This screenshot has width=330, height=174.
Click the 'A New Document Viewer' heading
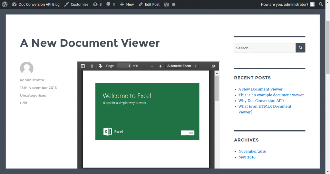[90, 43]
